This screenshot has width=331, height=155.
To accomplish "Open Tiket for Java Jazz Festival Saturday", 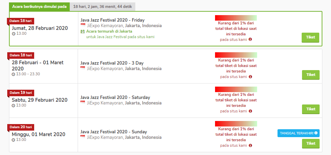I will 311,109.
